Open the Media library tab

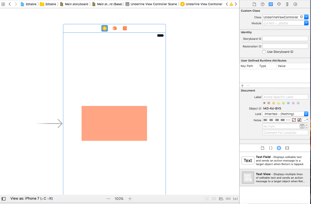[x=287, y=148]
